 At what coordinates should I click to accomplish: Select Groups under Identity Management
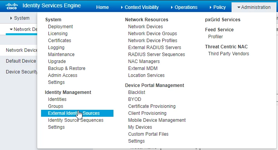click(55, 106)
